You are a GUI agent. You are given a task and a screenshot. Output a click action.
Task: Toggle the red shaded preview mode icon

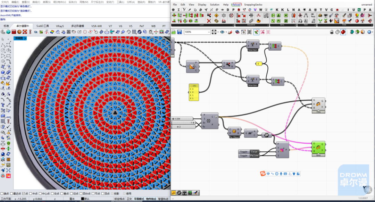(x=343, y=32)
